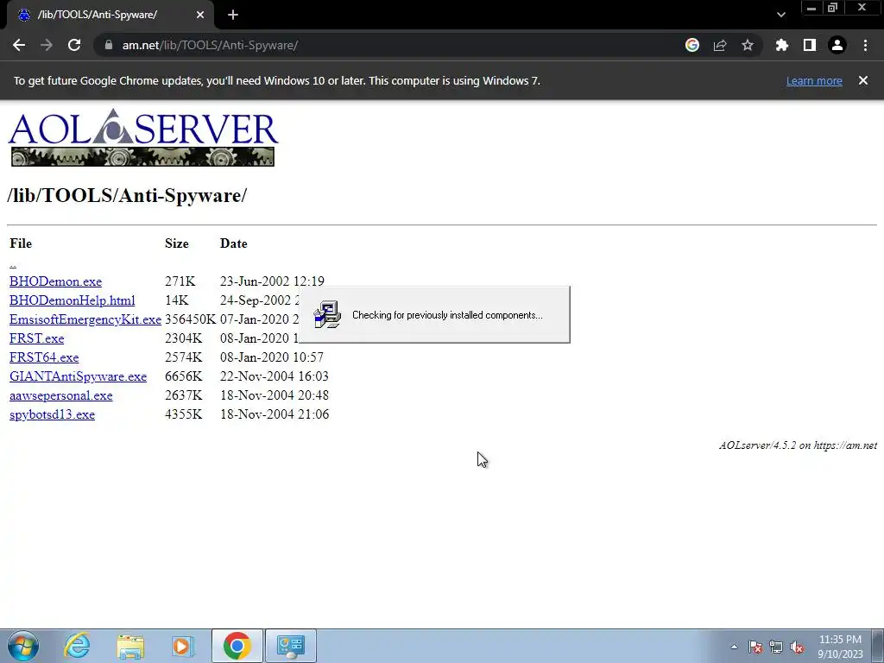Download FRST.exe

click(36, 338)
